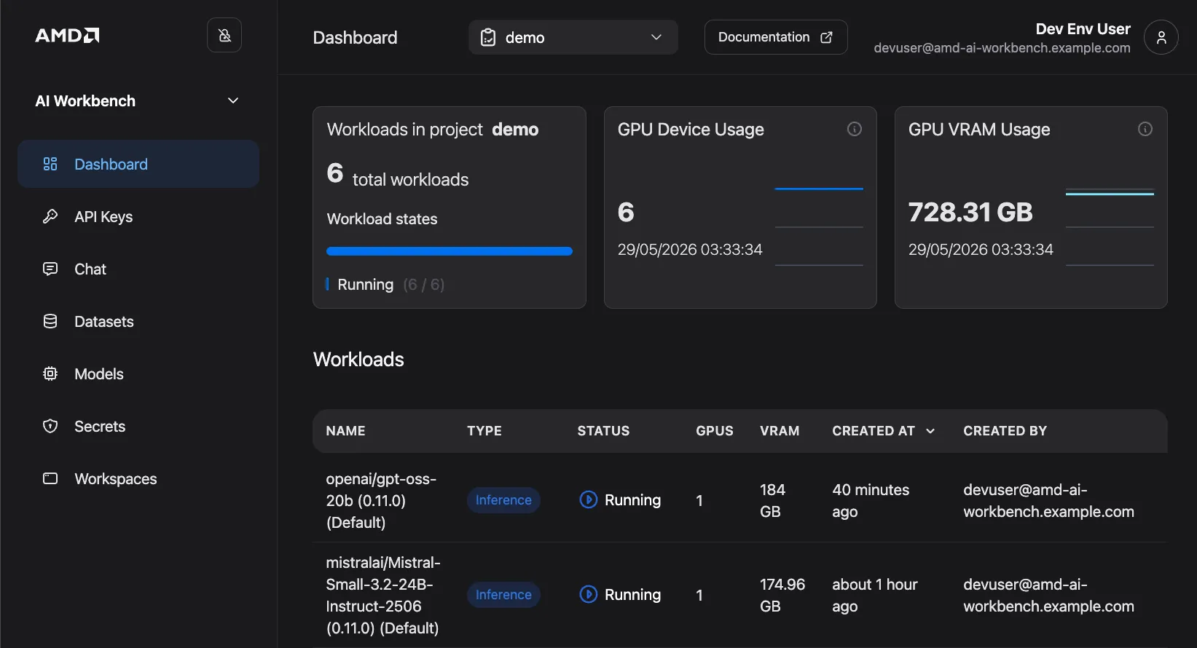1197x648 pixels.
Task: Click the GPU VRAM Usage sparkline chart
Action: [1110, 226]
